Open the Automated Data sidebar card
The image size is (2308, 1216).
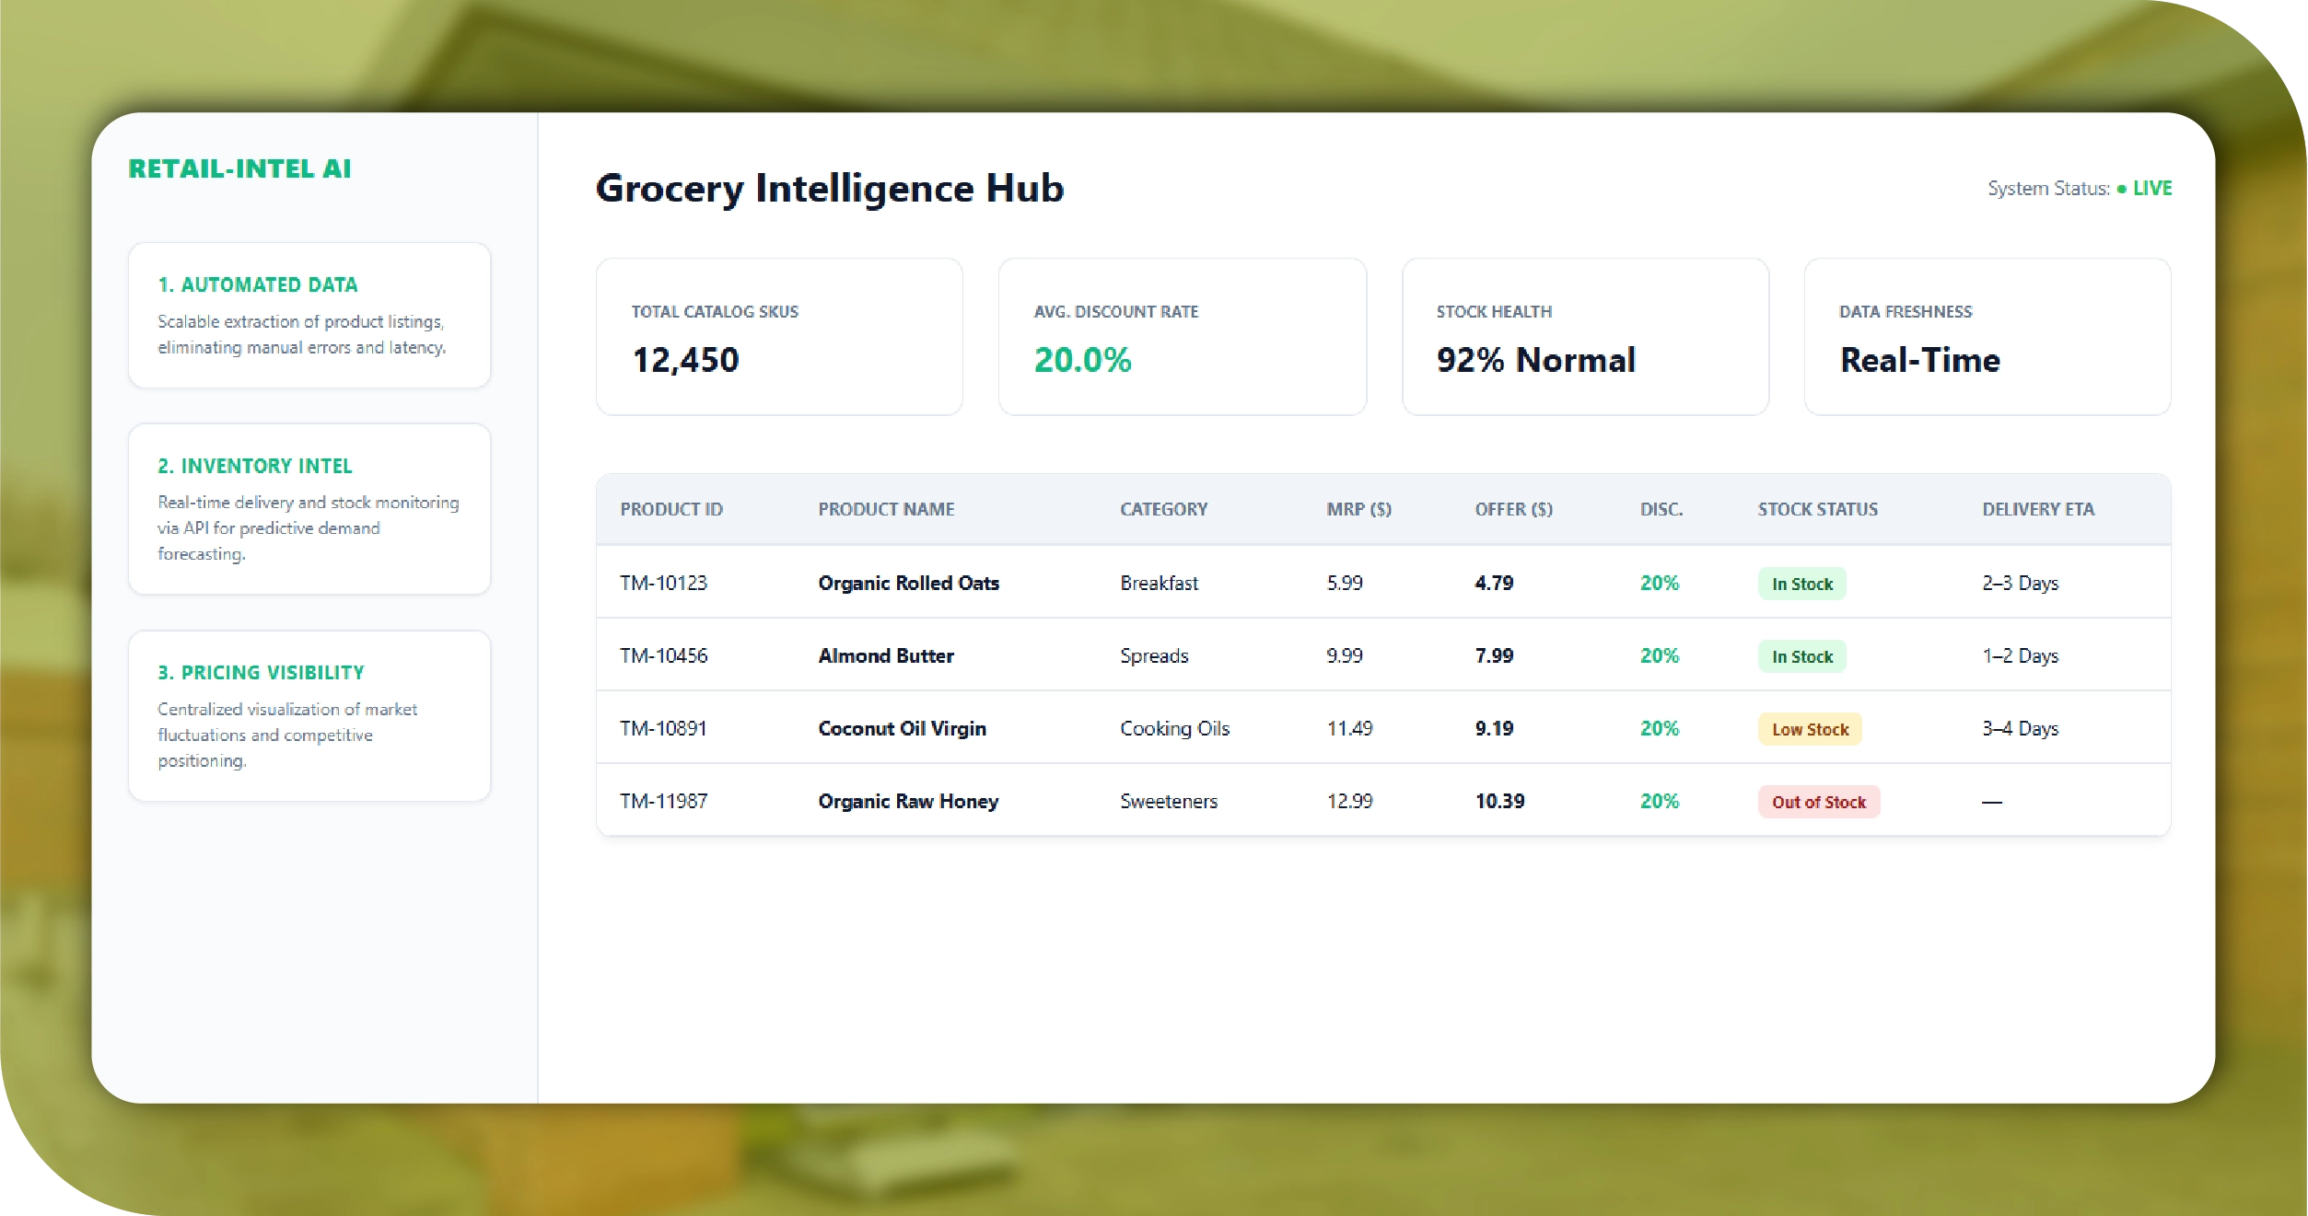[x=309, y=315]
